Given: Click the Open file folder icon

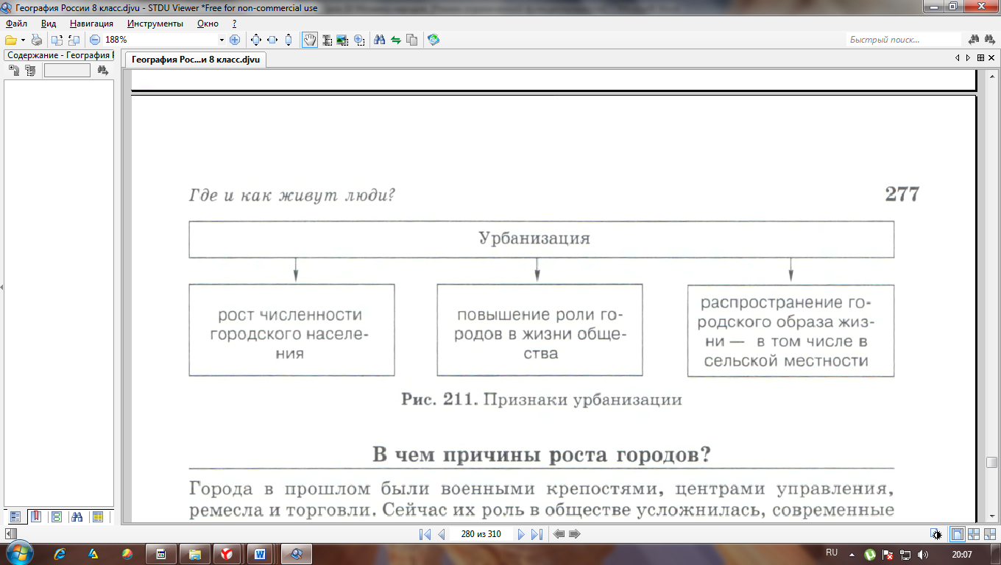Looking at the screenshot, I should pos(10,40).
